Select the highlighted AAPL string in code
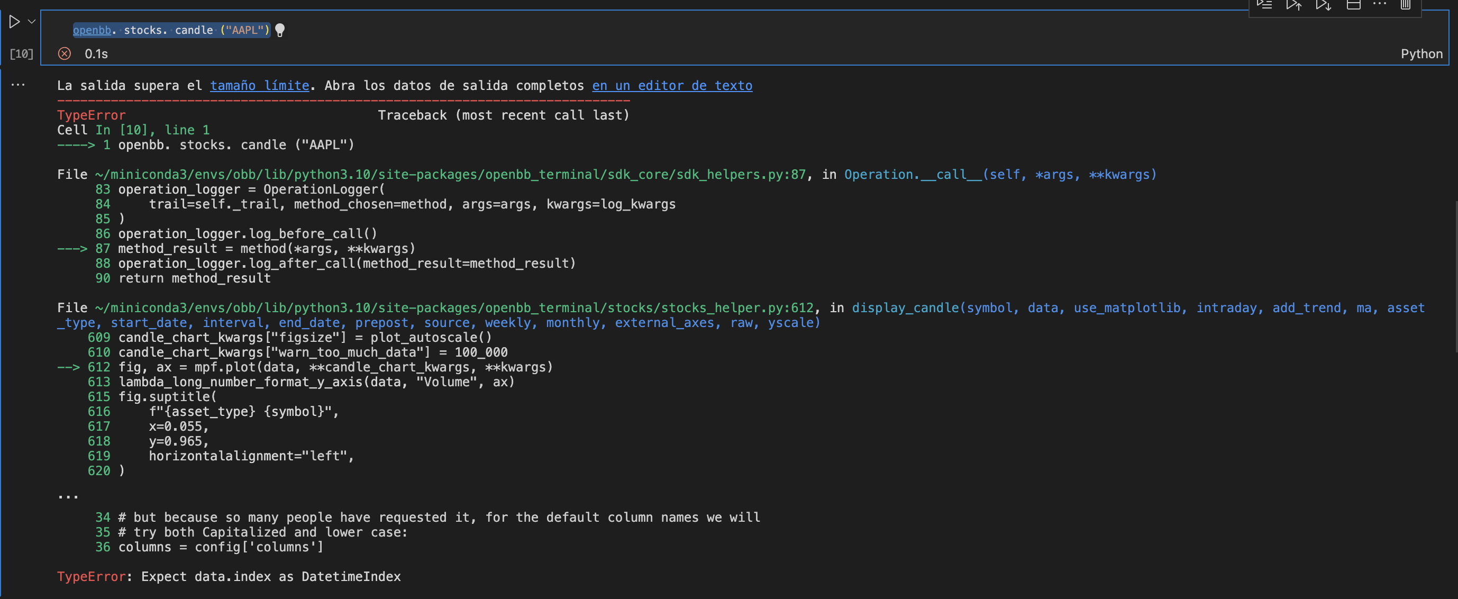 247,30
